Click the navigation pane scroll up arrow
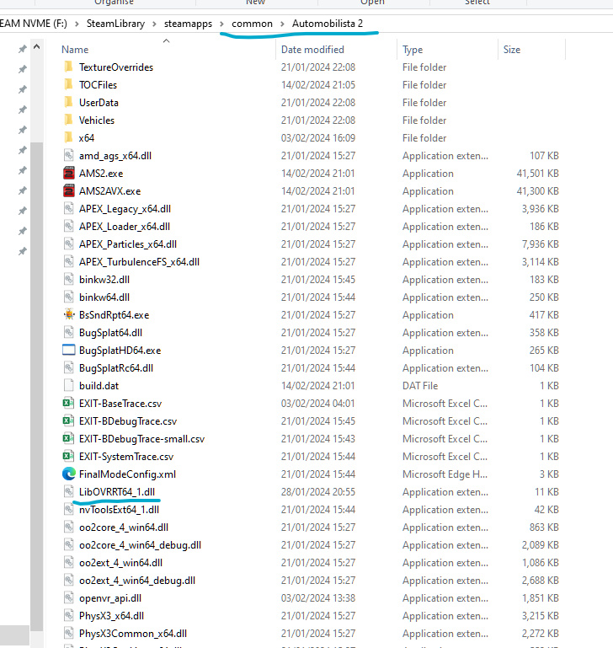The image size is (613, 648). (x=36, y=46)
